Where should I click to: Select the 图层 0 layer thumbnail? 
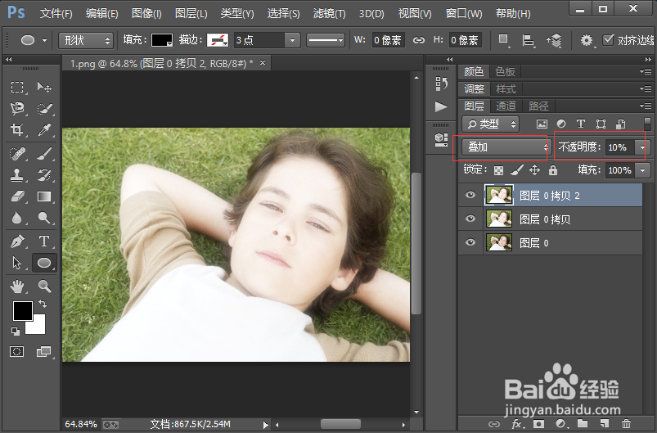[498, 243]
